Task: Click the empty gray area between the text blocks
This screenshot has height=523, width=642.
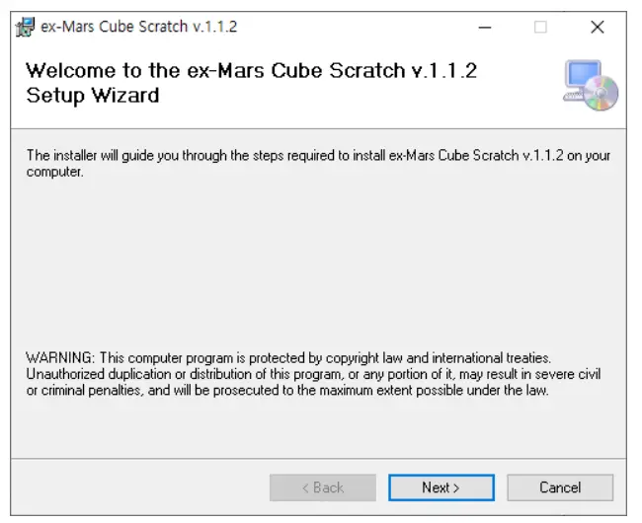Action: tap(318, 261)
